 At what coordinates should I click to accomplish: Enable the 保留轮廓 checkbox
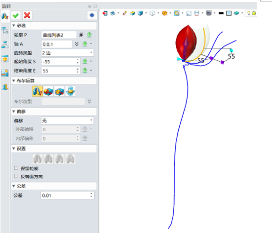pyautogui.click(x=16, y=168)
